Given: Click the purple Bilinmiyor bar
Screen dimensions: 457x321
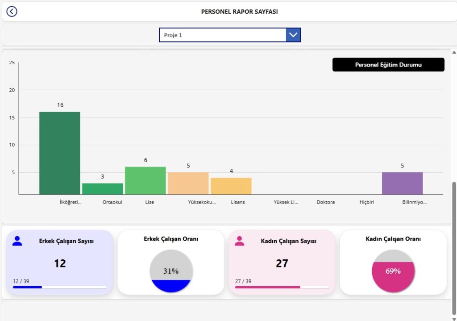Looking at the screenshot, I should 402,183.
